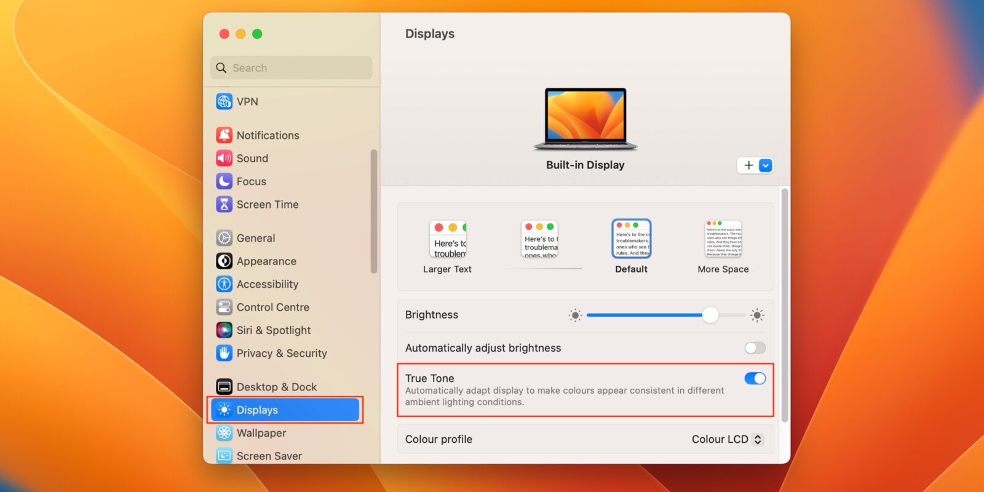984x492 pixels.
Task: Open the Control Centre section
Action: 272,307
